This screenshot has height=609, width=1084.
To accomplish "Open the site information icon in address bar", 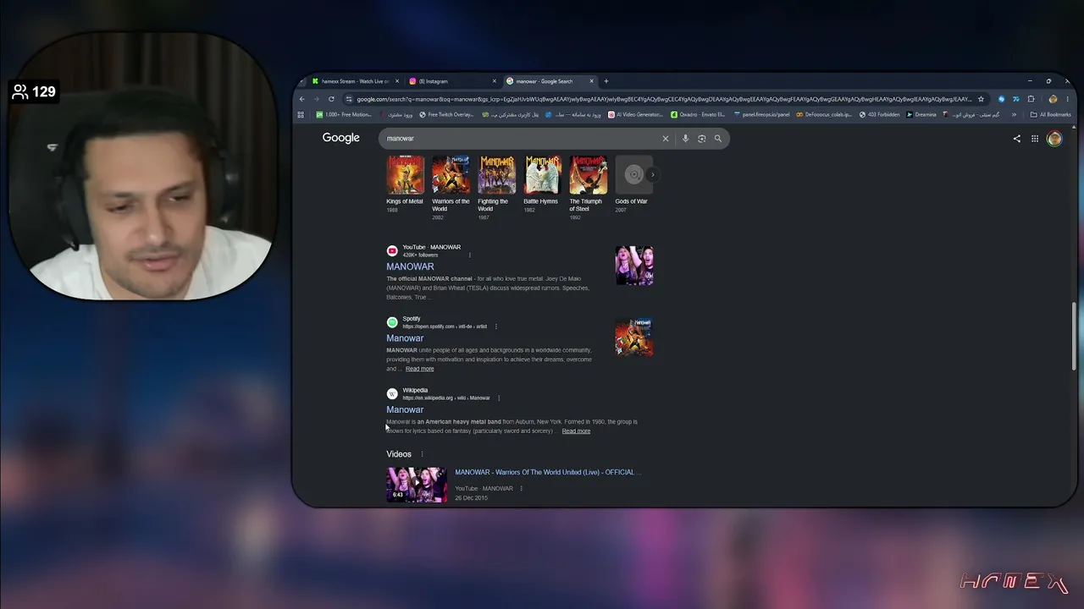I will point(349,99).
